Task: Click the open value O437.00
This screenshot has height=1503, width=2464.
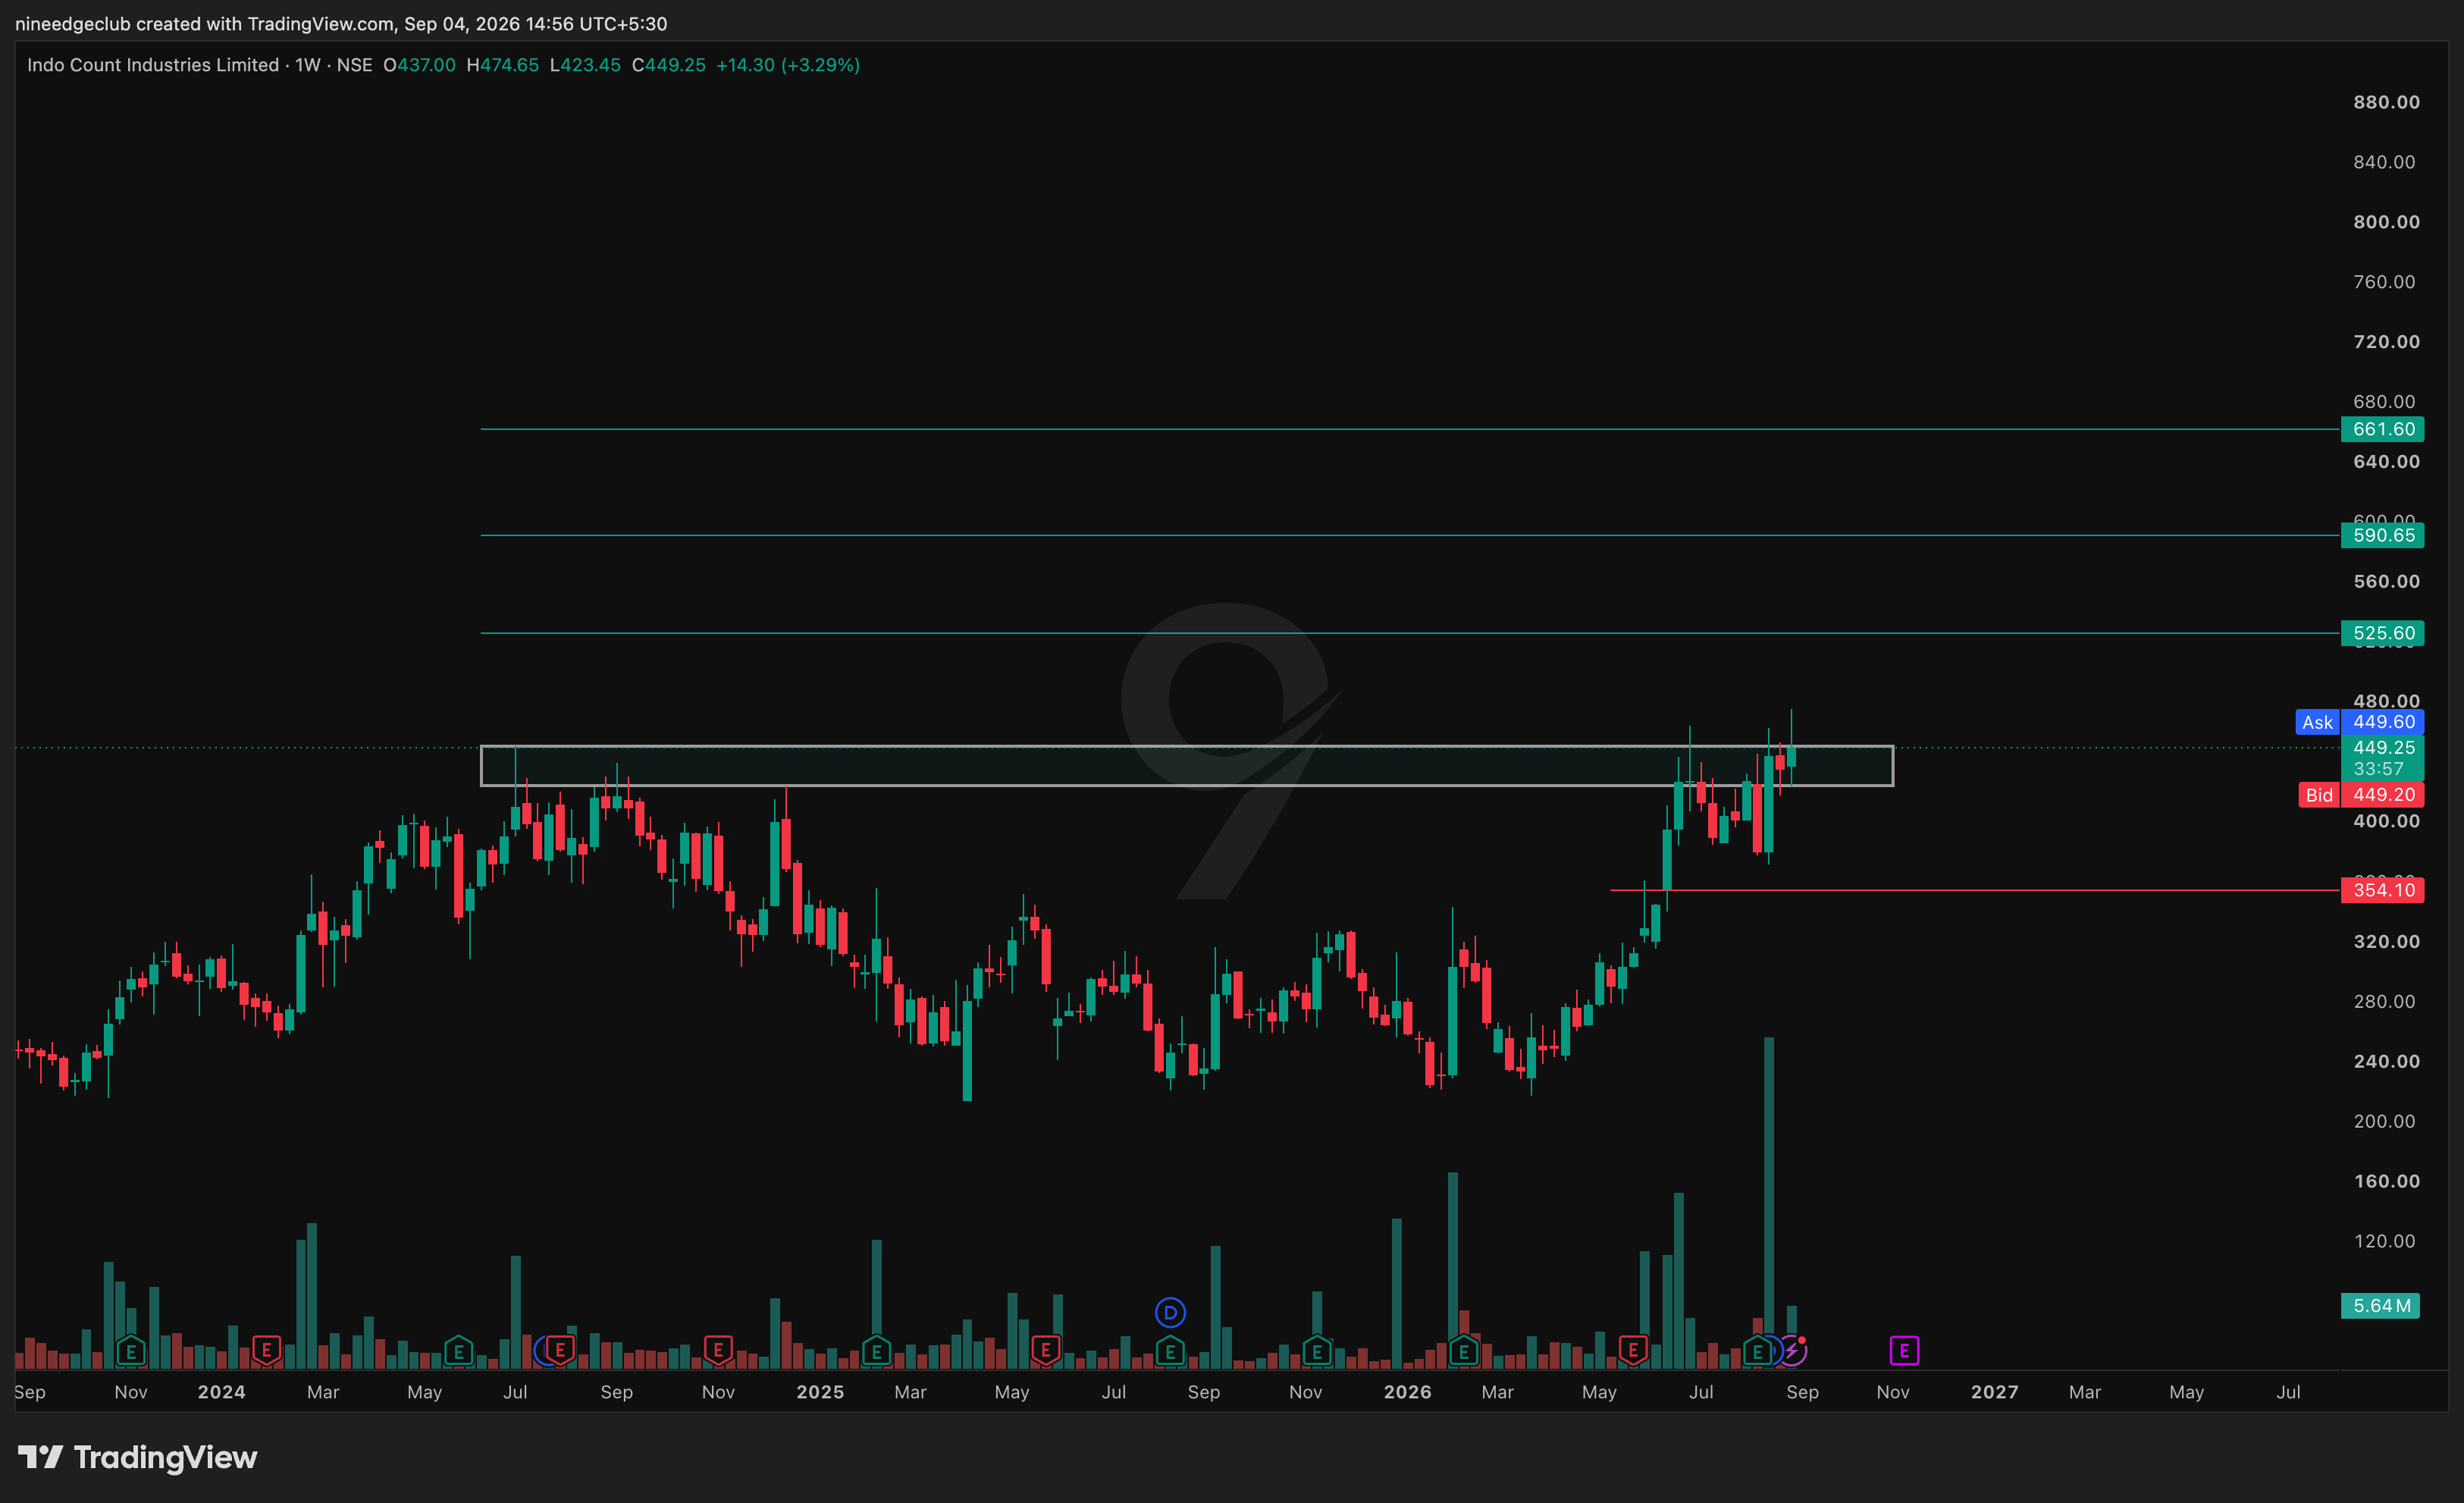Action: point(419,65)
